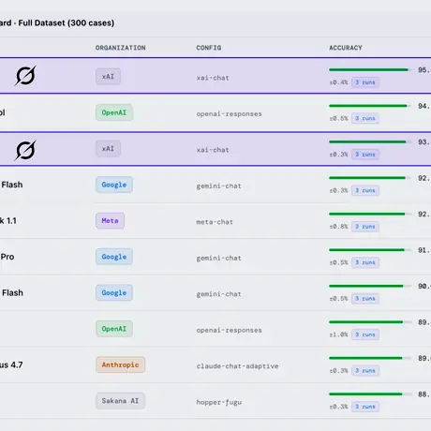Click the xAI logo in the top-ranked row
431x431 pixels.
pos(25,75)
